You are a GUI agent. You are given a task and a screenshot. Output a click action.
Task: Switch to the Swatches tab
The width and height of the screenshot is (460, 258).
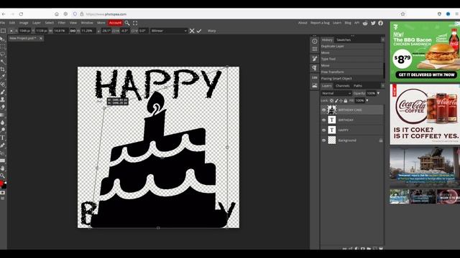(344, 40)
